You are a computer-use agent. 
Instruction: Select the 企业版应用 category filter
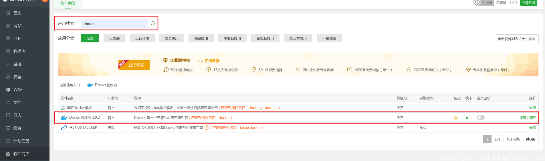[265, 38]
